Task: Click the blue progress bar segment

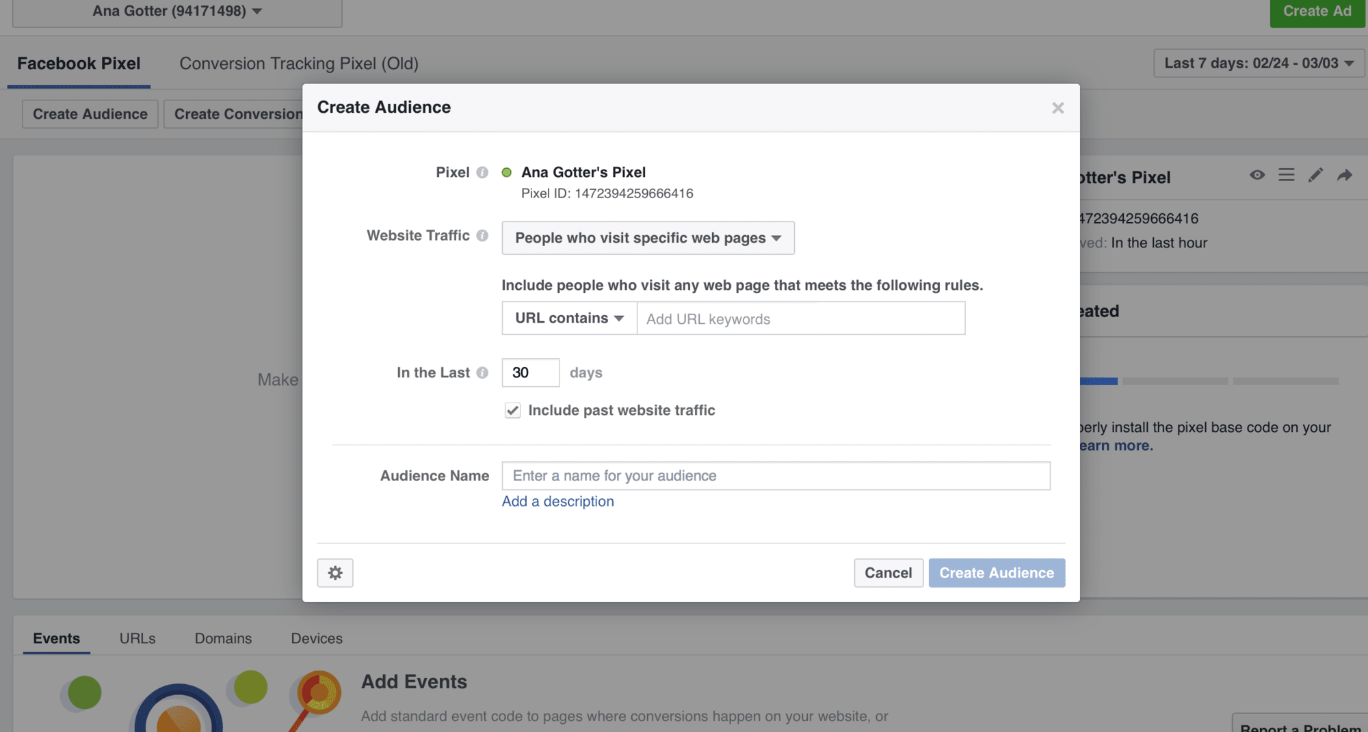Action: coord(1099,381)
